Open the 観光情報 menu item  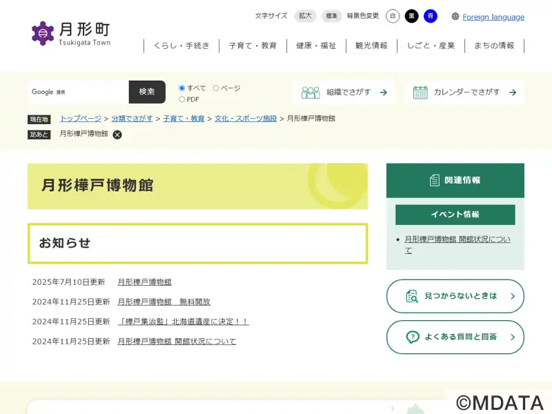[x=371, y=46]
